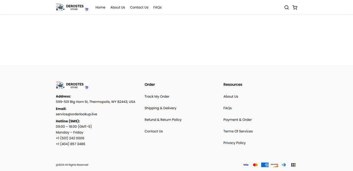Open the Track My Order link
The width and height of the screenshot is (353, 171).
157,97
